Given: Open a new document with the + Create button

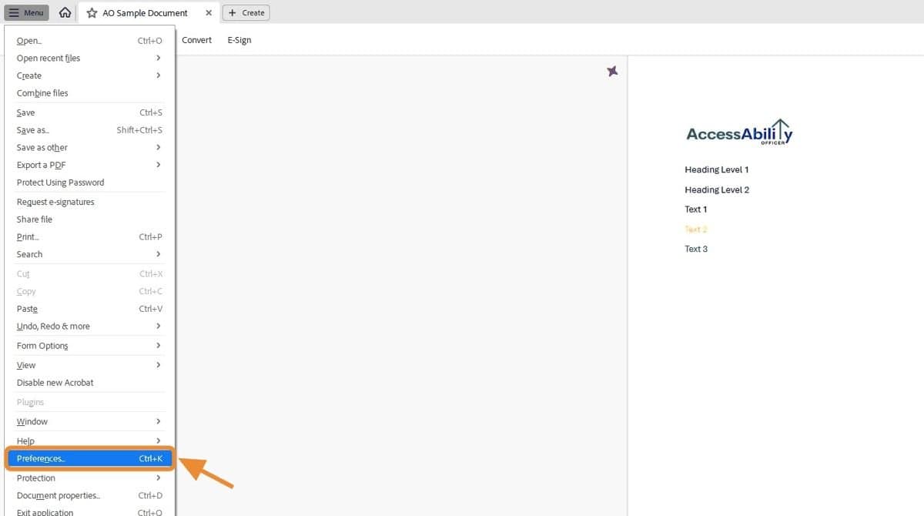Looking at the screenshot, I should click(x=246, y=12).
